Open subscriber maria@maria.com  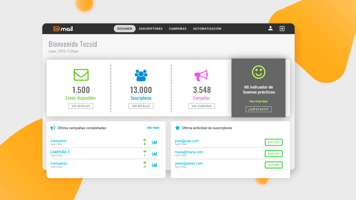189,152
